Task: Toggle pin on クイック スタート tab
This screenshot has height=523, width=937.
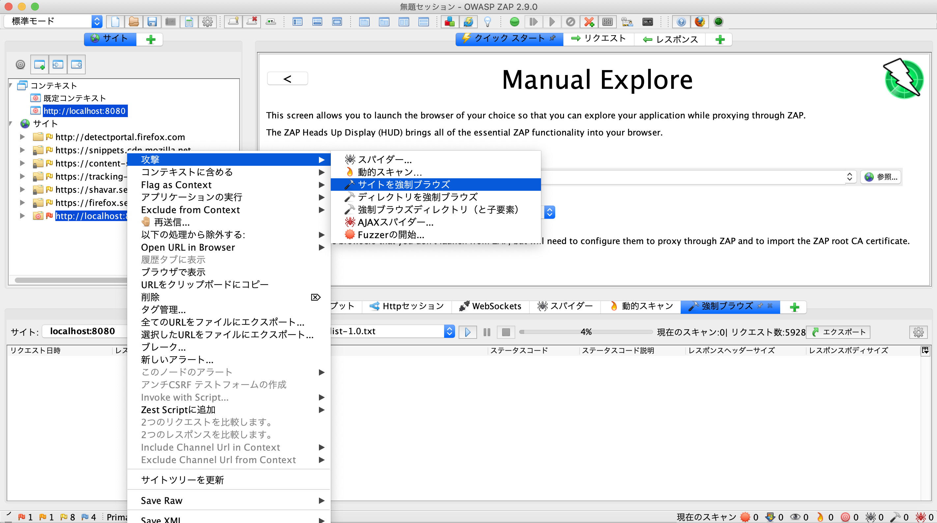Action: (x=553, y=38)
